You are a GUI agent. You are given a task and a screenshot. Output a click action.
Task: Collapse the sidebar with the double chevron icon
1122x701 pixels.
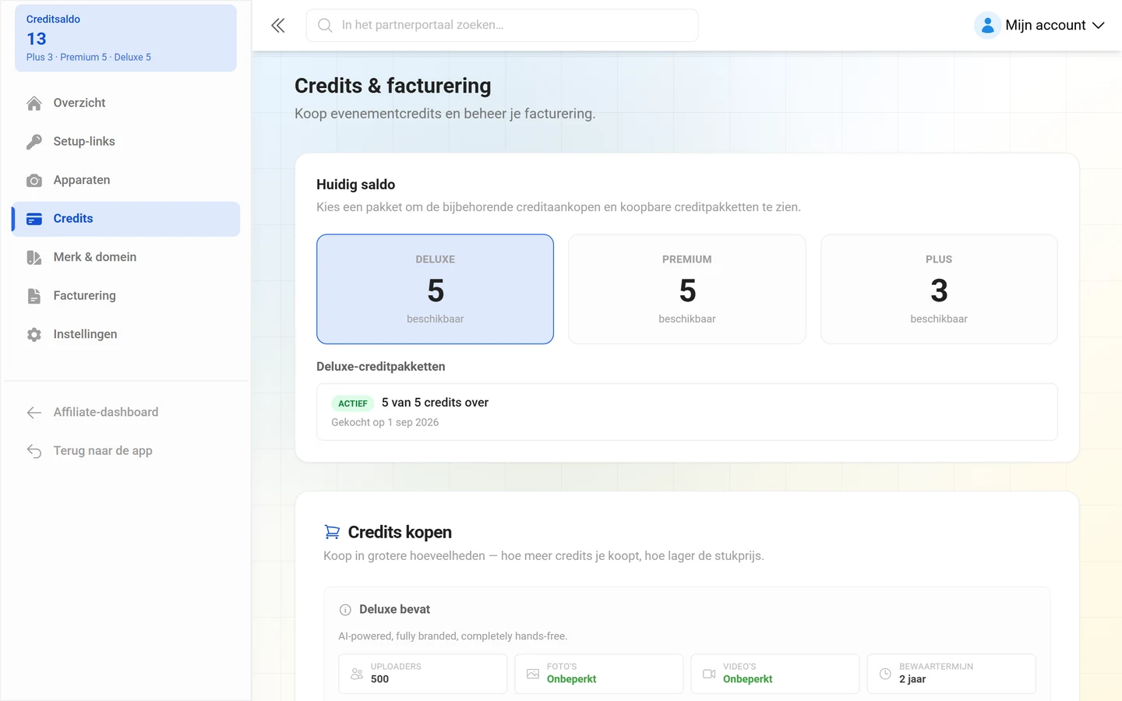pyautogui.click(x=278, y=26)
